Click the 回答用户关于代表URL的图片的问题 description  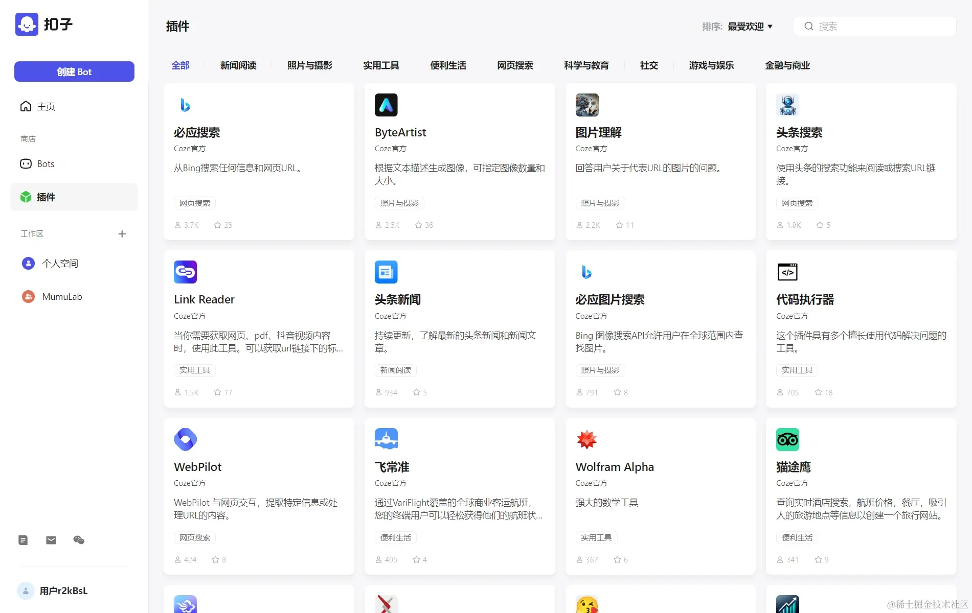(648, 168)
